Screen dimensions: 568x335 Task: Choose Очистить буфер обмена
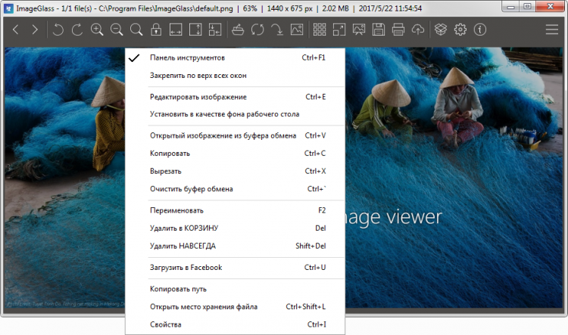point(235,188)
